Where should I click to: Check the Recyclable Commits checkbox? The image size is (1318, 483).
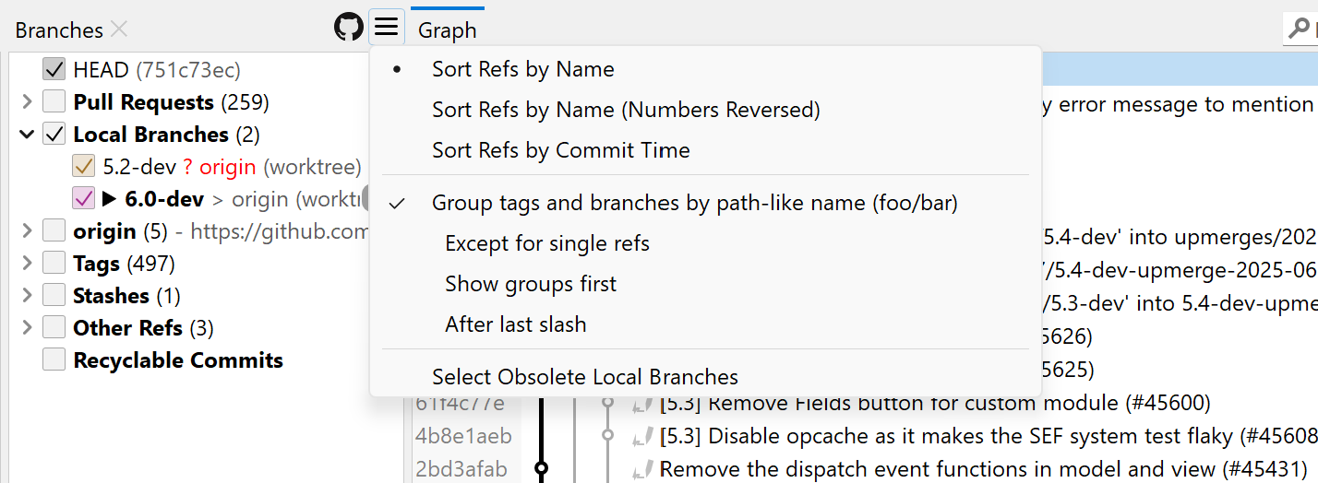(x=54, y=359)
